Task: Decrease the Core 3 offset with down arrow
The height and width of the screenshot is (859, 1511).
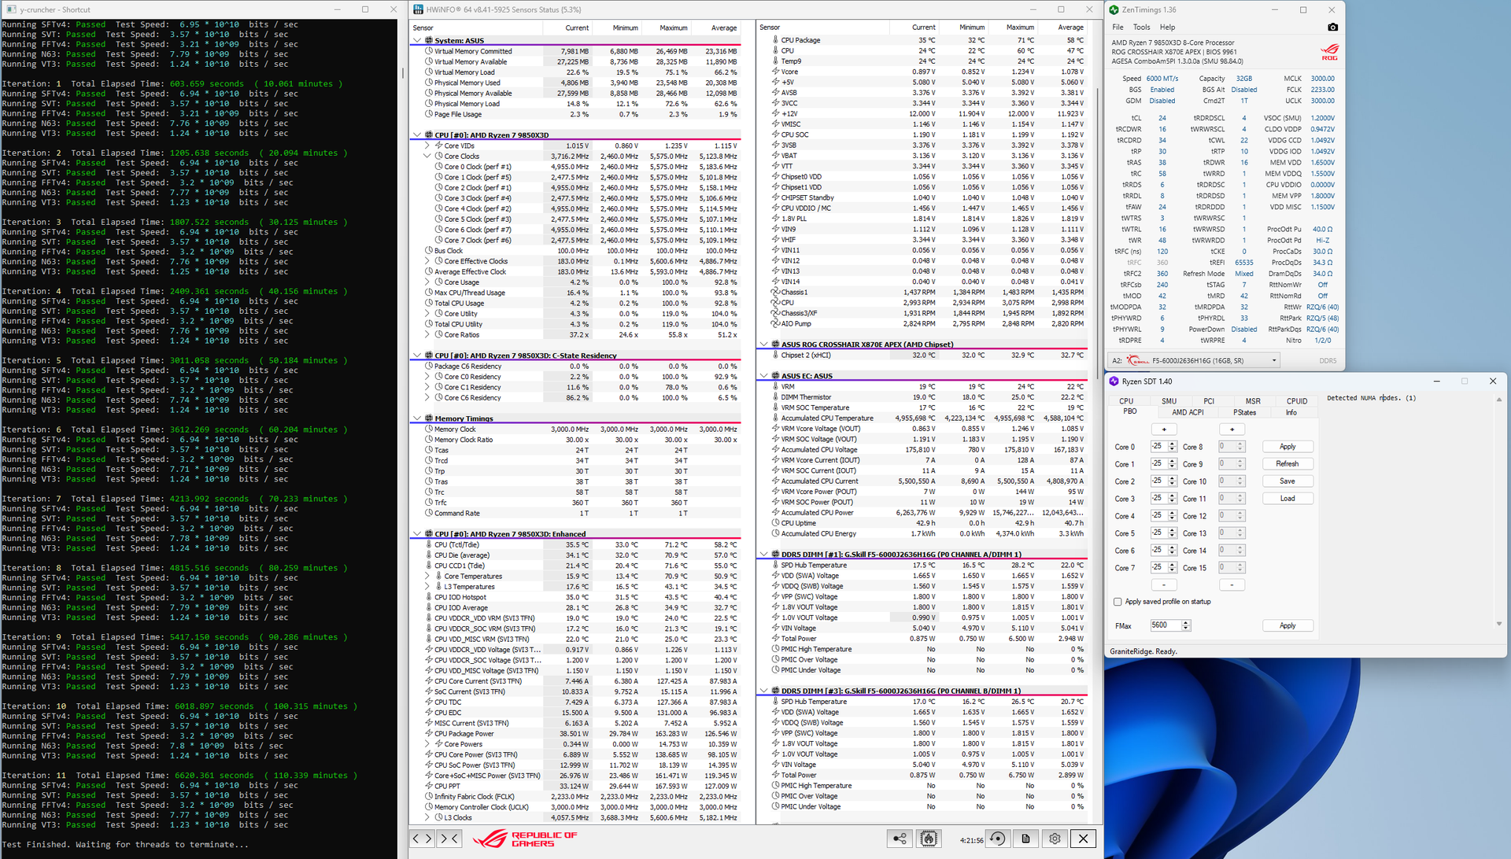Action: (x=1173, y=501)
